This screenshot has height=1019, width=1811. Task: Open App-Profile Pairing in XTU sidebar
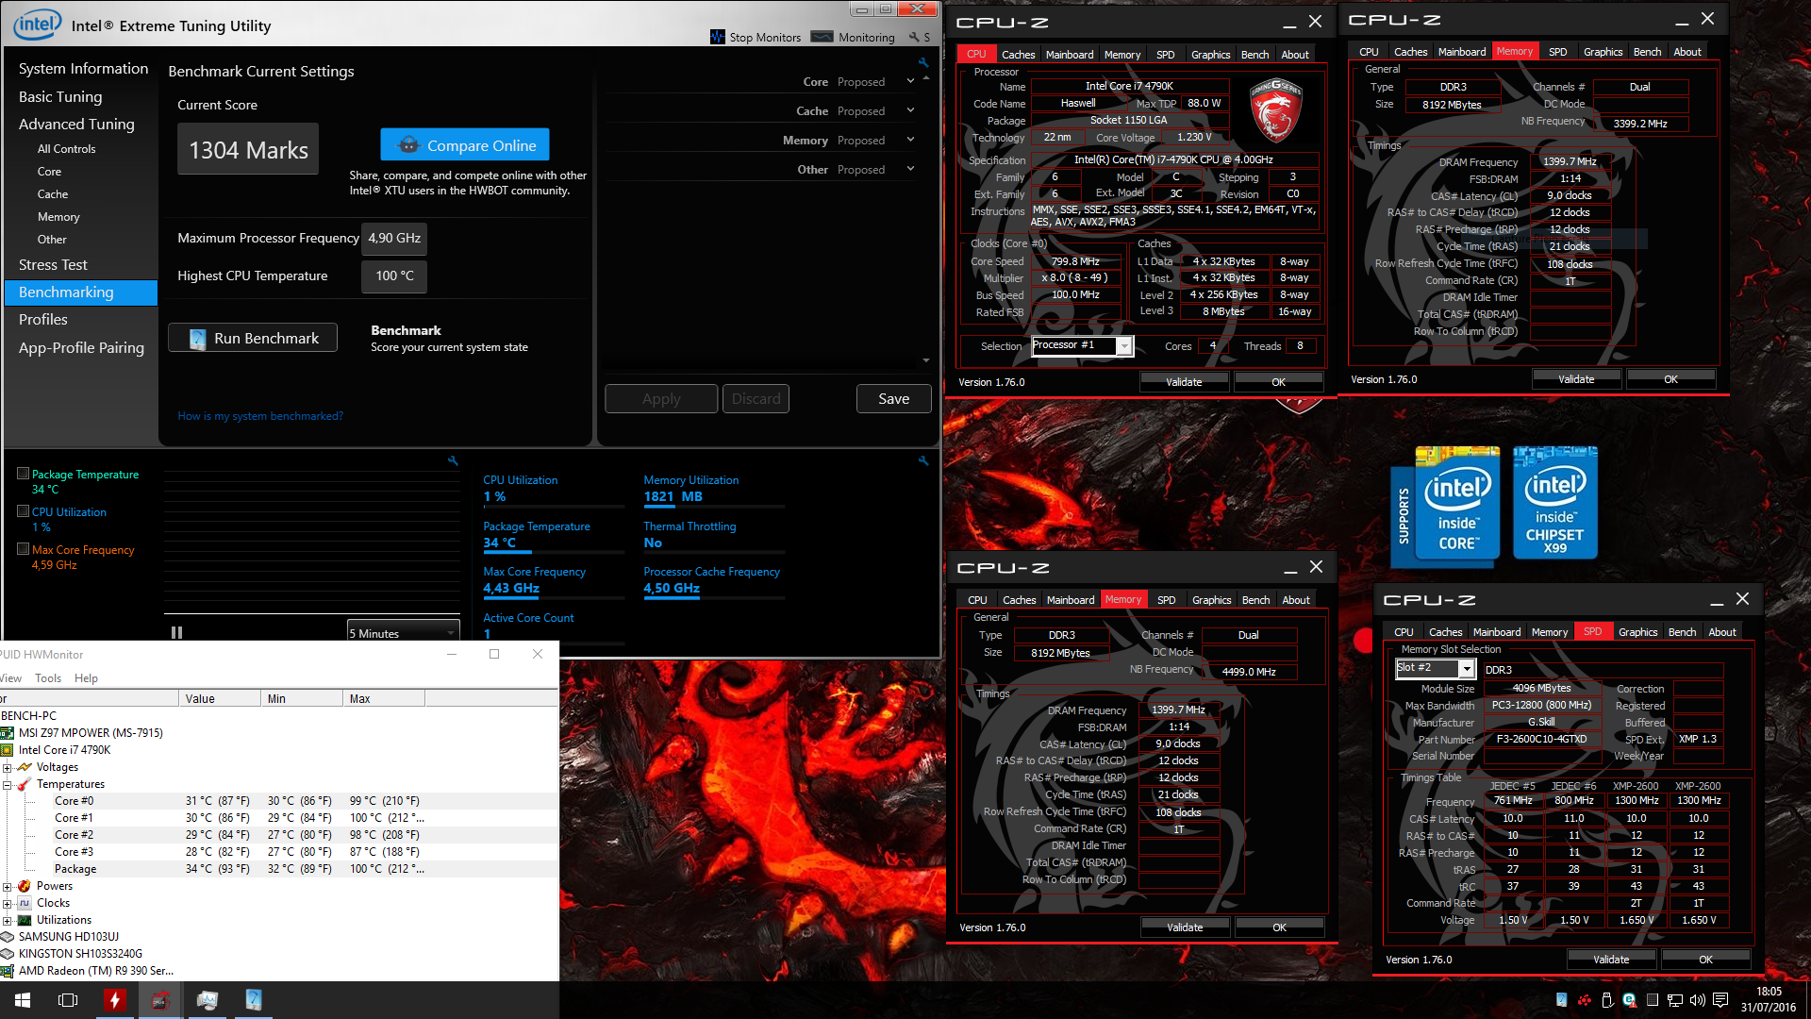(x=81, y=348)
